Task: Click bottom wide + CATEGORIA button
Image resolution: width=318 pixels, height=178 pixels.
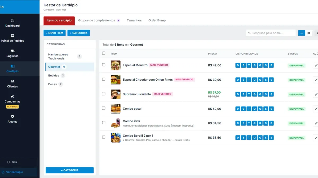Action: click(x=70, y=170)
